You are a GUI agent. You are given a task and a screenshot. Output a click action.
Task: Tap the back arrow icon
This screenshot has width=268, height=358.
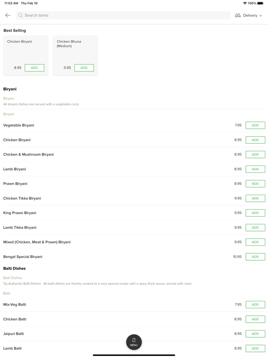pyautogui.click(x=8, y=15)
